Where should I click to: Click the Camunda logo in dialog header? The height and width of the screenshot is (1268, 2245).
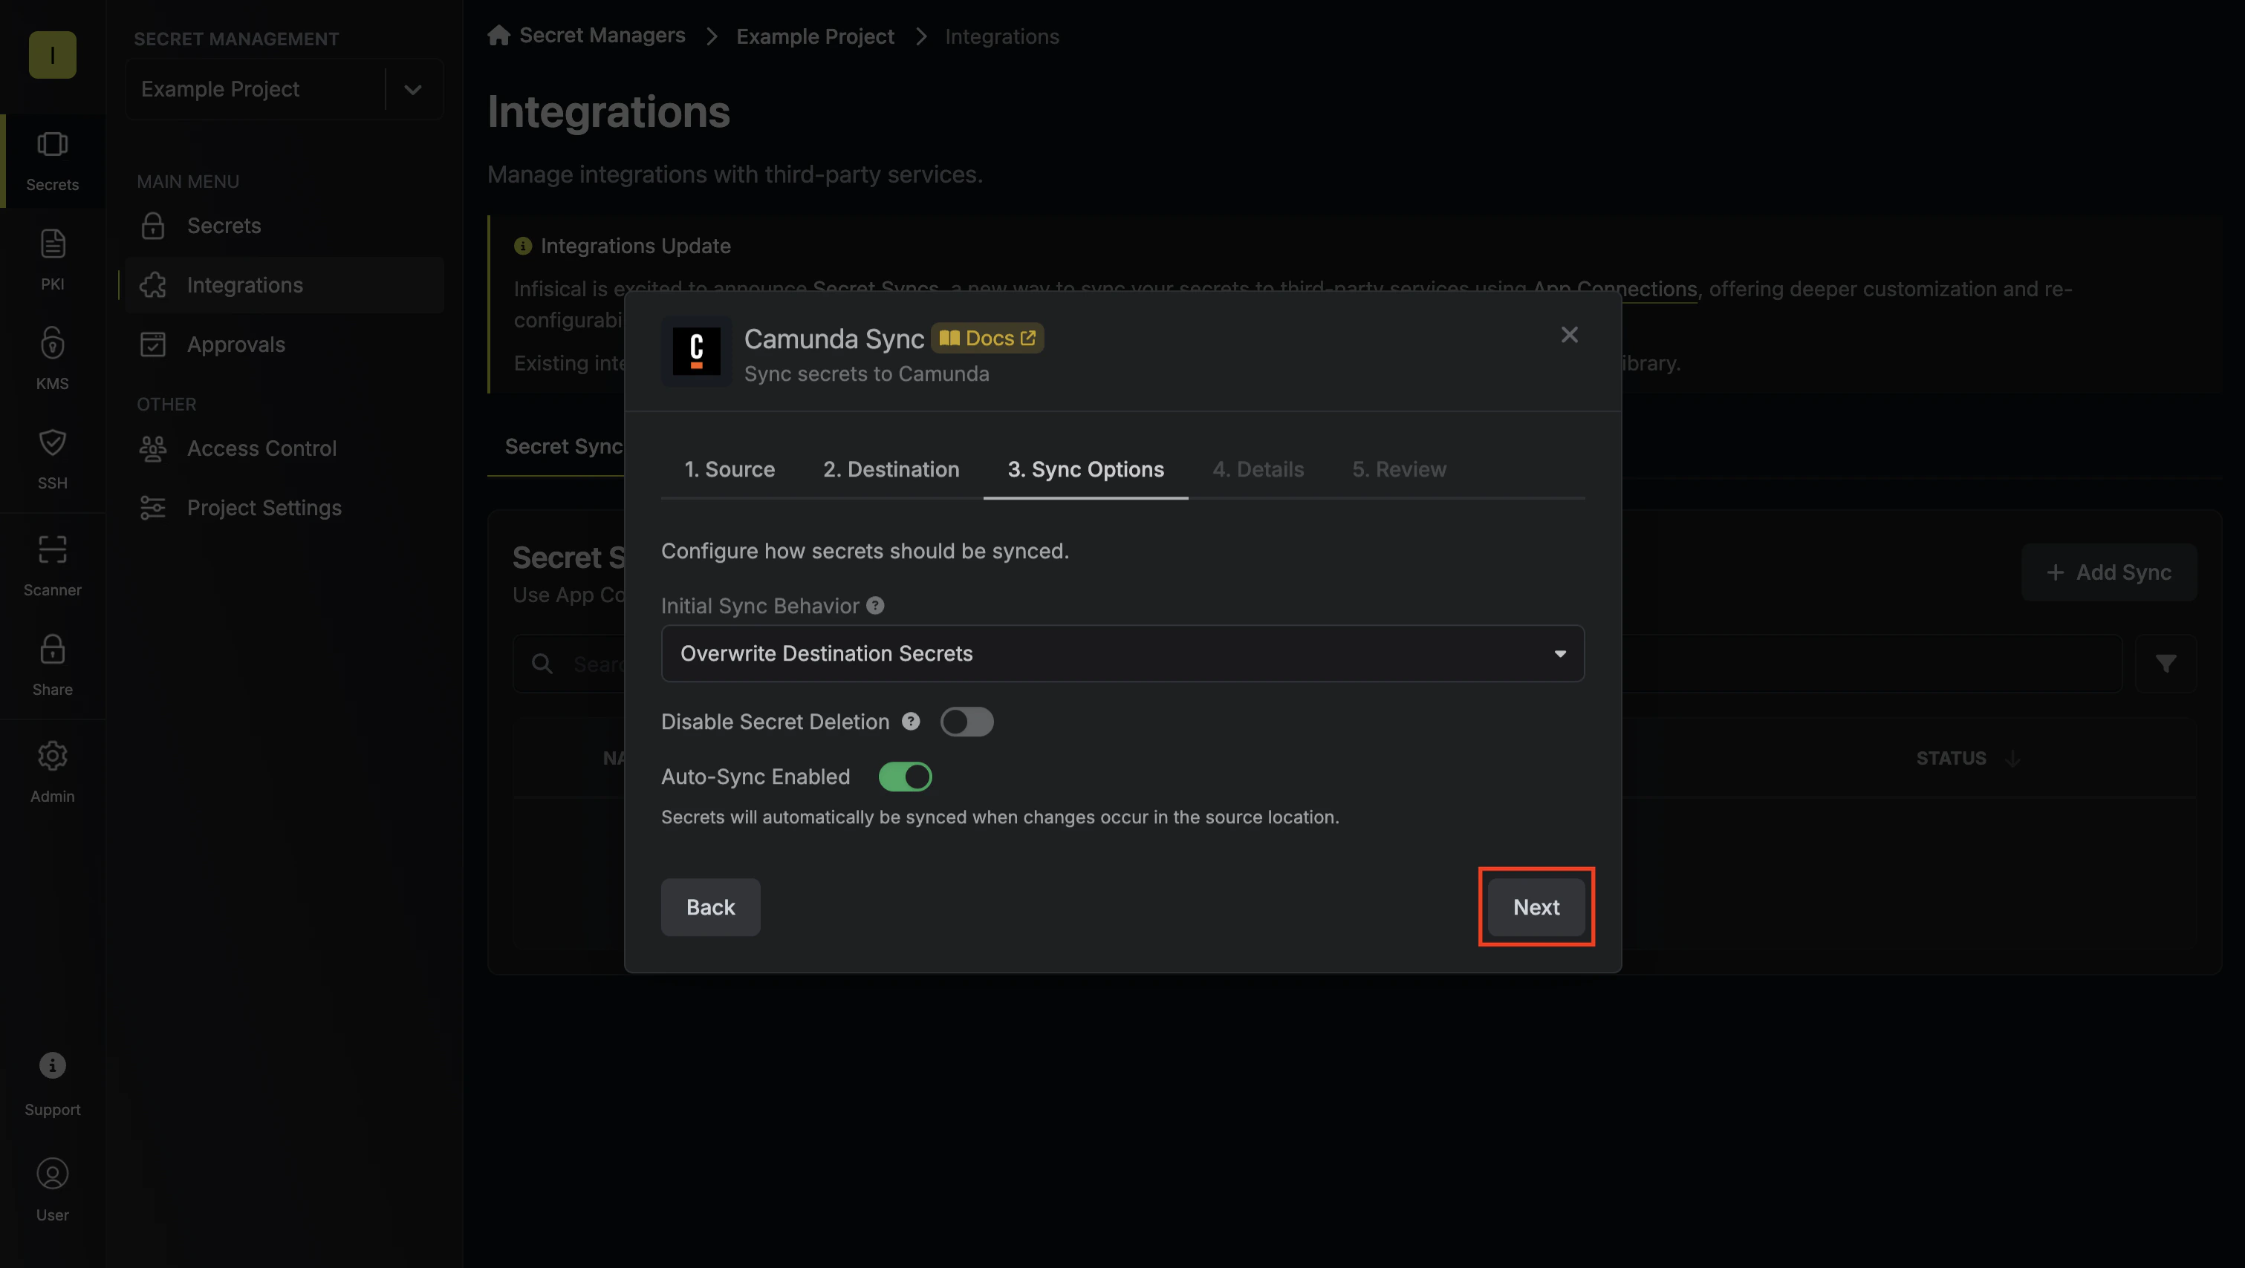point(696,351)
